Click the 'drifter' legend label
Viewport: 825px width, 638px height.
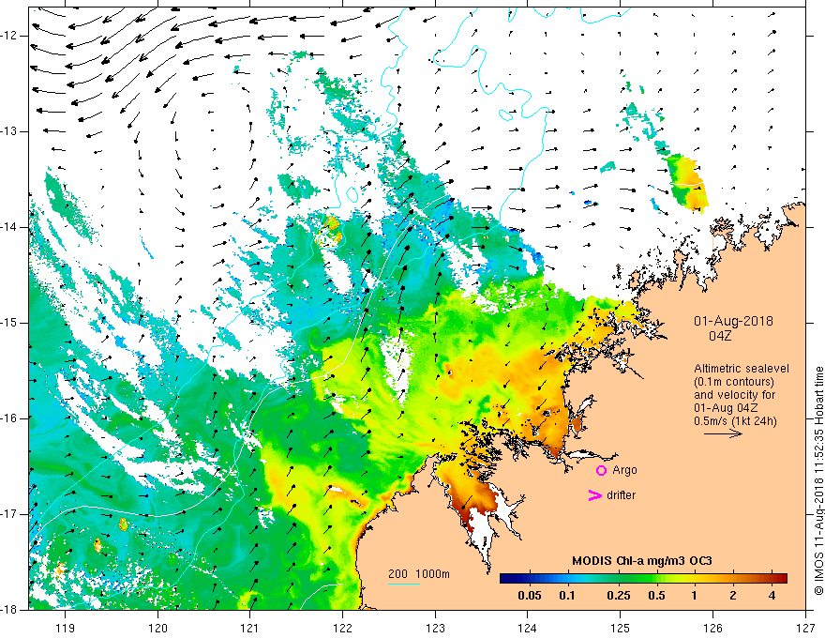(x=621, y=494)
